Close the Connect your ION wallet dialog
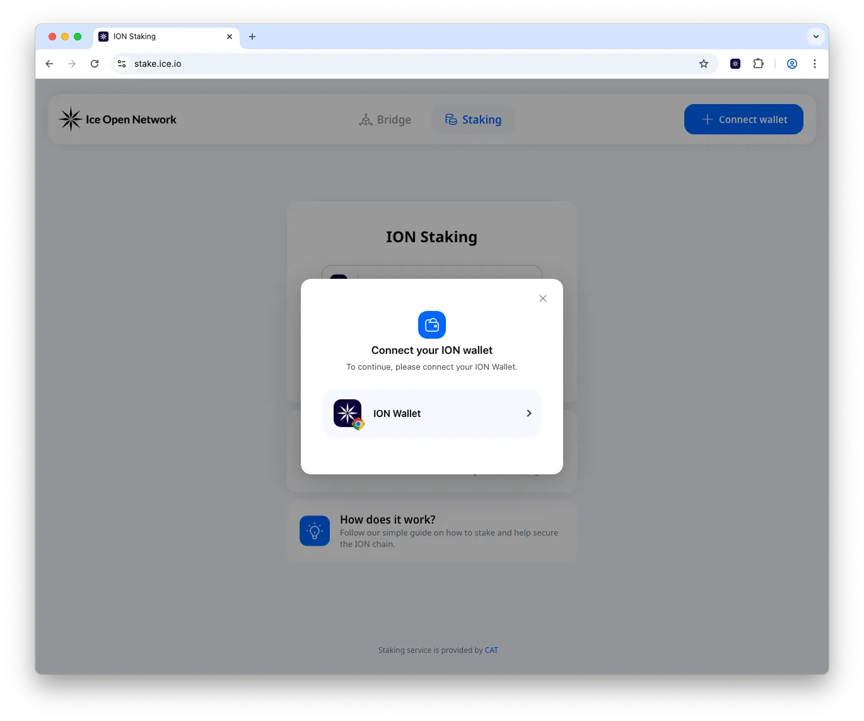This screenshot has width=864, height=721. coord(543,298)
